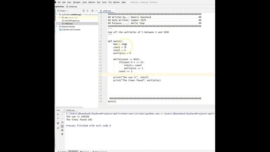Click the 'MAX = 1000' code line
The height and width of the screenshot is (152, 270).
click(120, 44)
